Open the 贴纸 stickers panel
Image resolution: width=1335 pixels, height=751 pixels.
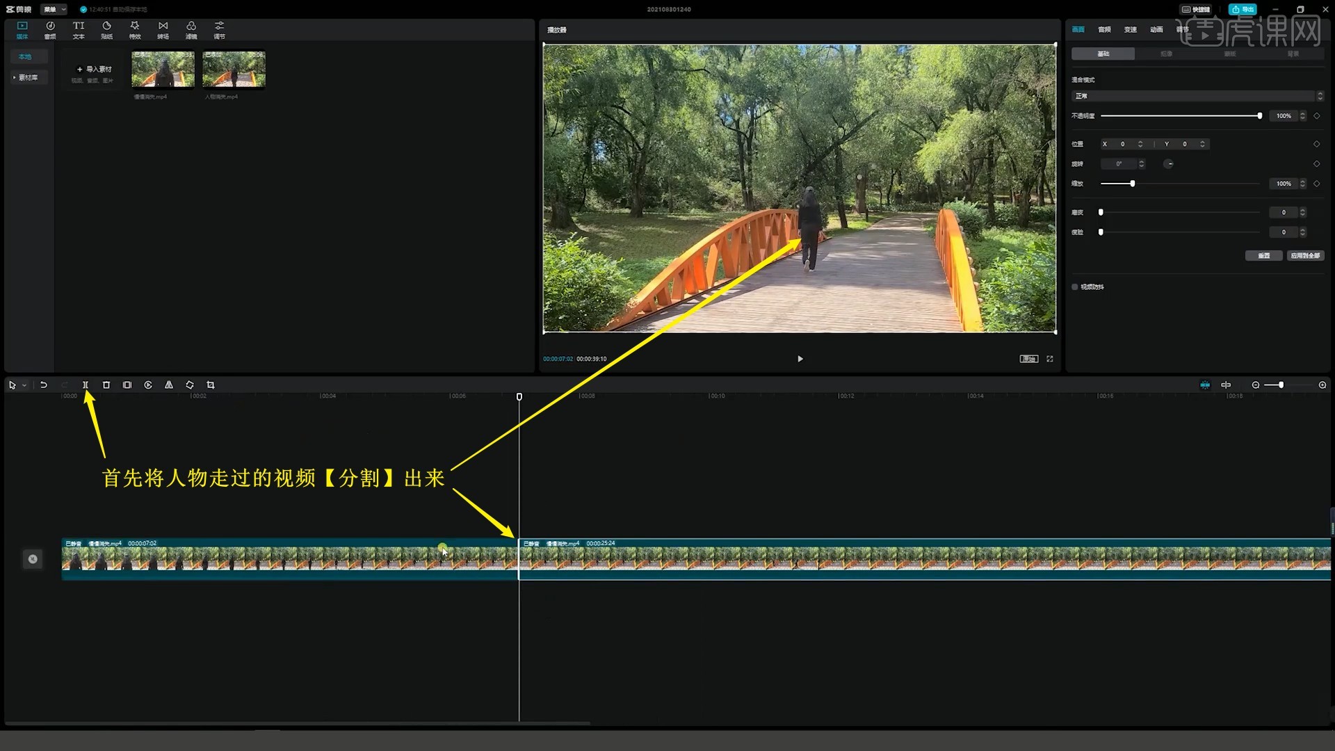pos(106,30)
